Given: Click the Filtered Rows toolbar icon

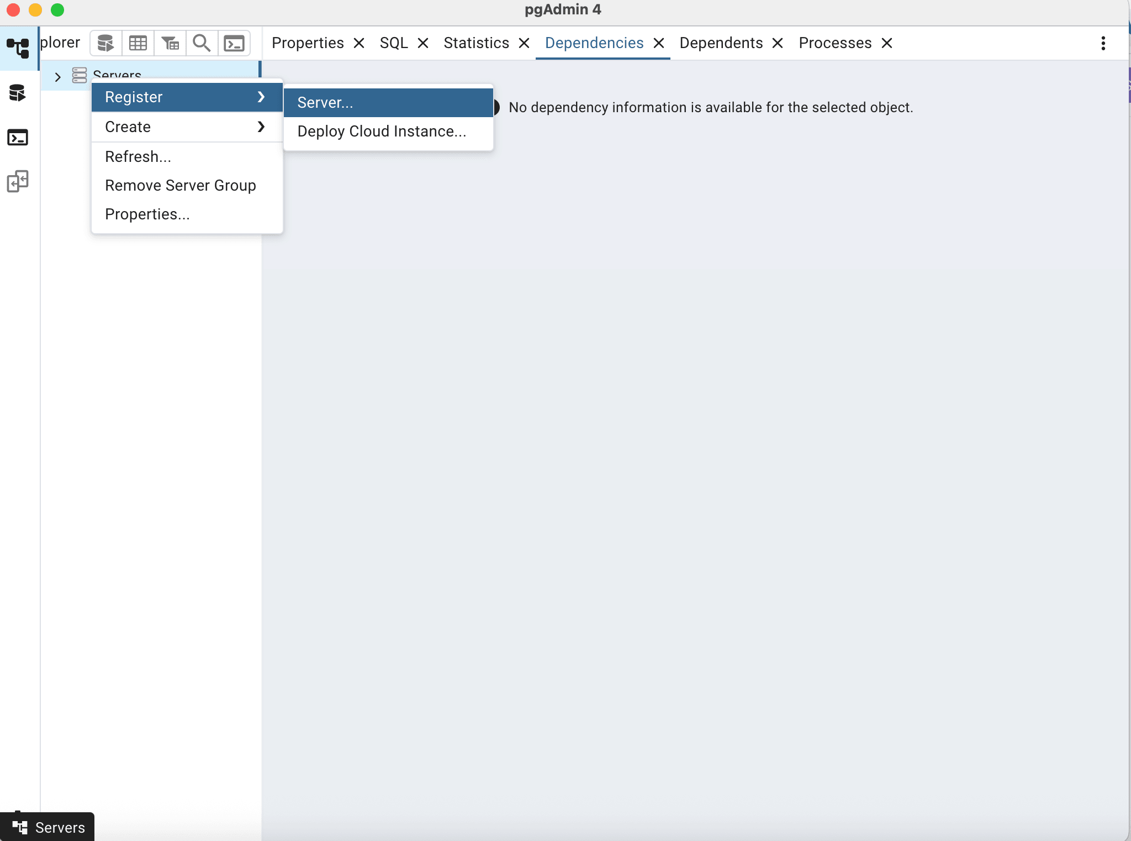Looking at the screenshot, I should 170,43.
